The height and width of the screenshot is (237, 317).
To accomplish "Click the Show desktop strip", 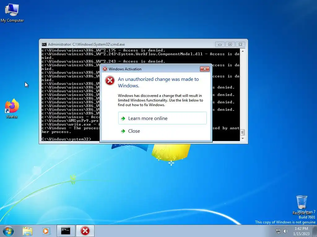I will 315,231.
